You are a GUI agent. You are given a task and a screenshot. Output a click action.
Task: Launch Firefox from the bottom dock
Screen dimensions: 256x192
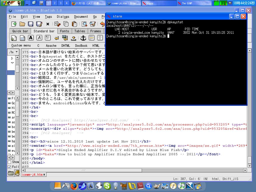tap(74, 186)
